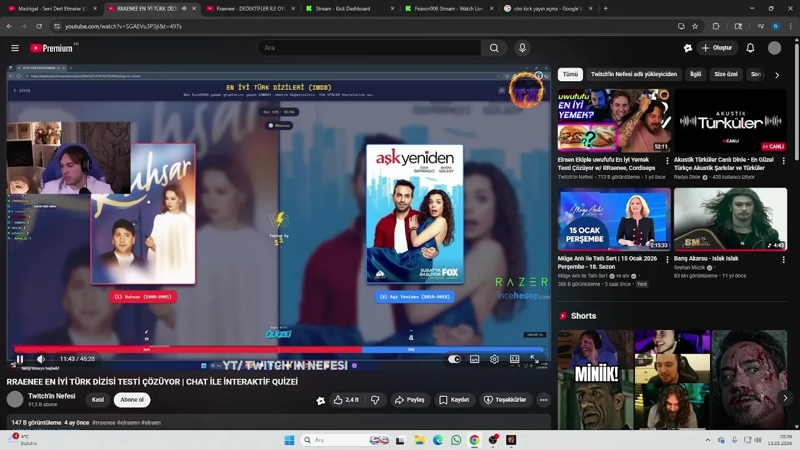Viewport: 800px width, 450px height.
Task: View site information icon in address bar
Action: pos(57,26)
